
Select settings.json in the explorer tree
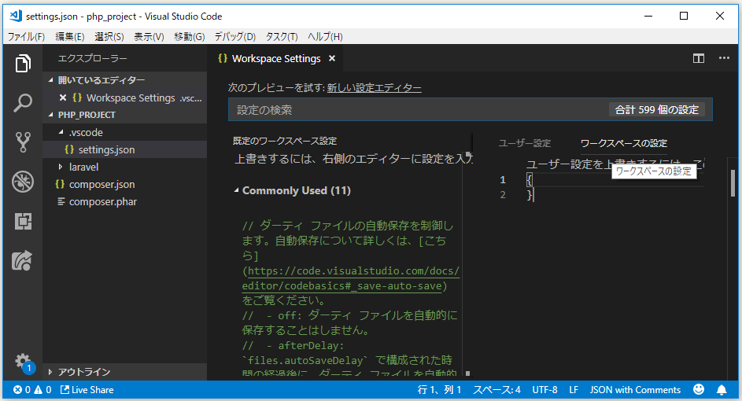(x=125, y=149)
